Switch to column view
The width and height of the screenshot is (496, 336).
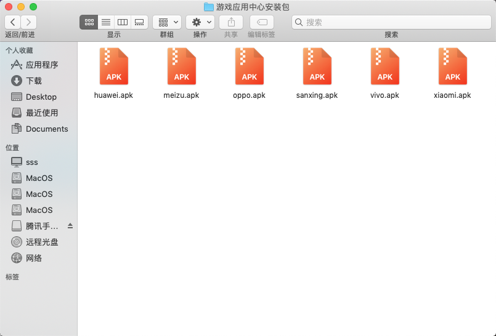[123, 22]
